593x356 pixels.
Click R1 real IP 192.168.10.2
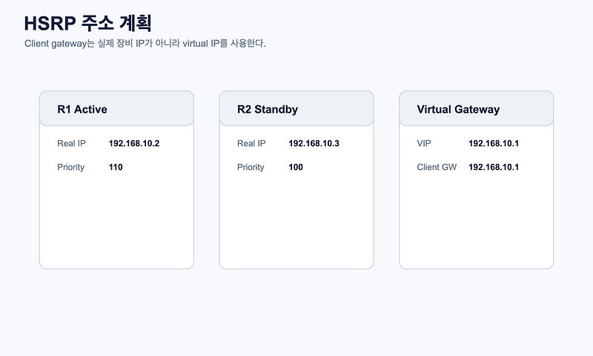point(134,143)
